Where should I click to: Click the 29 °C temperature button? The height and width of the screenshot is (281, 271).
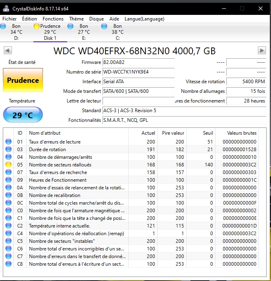pyautogui.click(x=23, y=115)
